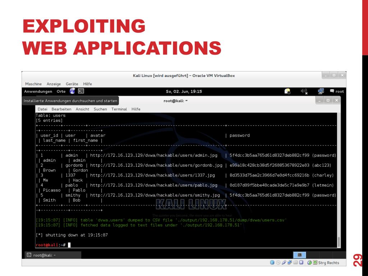Click the 'Strg Rechts' host key label
This screenshot has width=368, height=276.
[x=328, y=263]
